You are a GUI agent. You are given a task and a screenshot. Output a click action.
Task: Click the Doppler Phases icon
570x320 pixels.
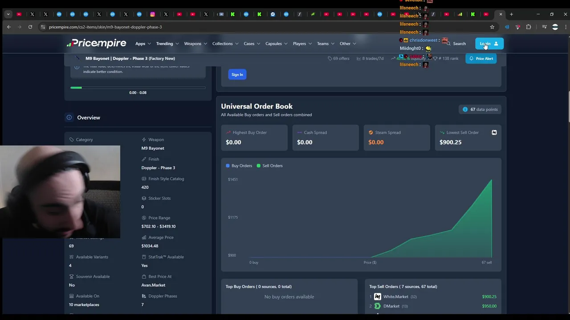pyautogui.click(x=144, y=296)
